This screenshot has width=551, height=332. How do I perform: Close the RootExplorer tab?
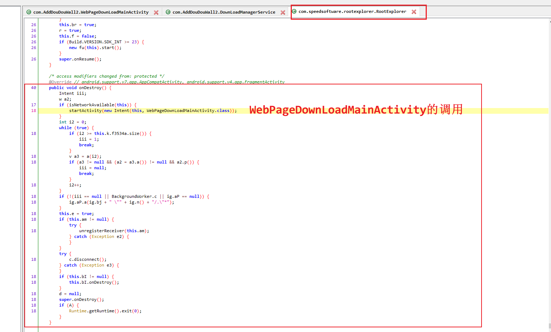[414, 12]
